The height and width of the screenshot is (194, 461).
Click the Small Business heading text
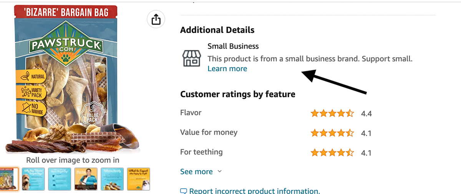(x=233, y=46)
